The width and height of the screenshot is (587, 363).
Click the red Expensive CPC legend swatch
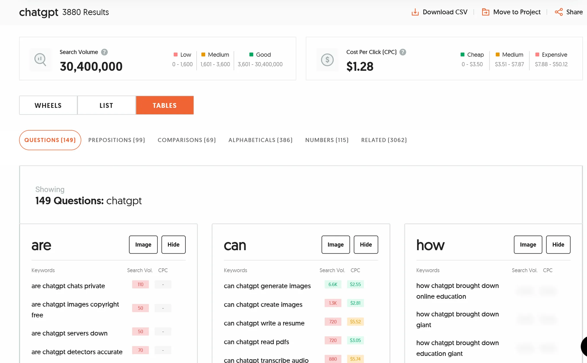click(x=537, y=55)
